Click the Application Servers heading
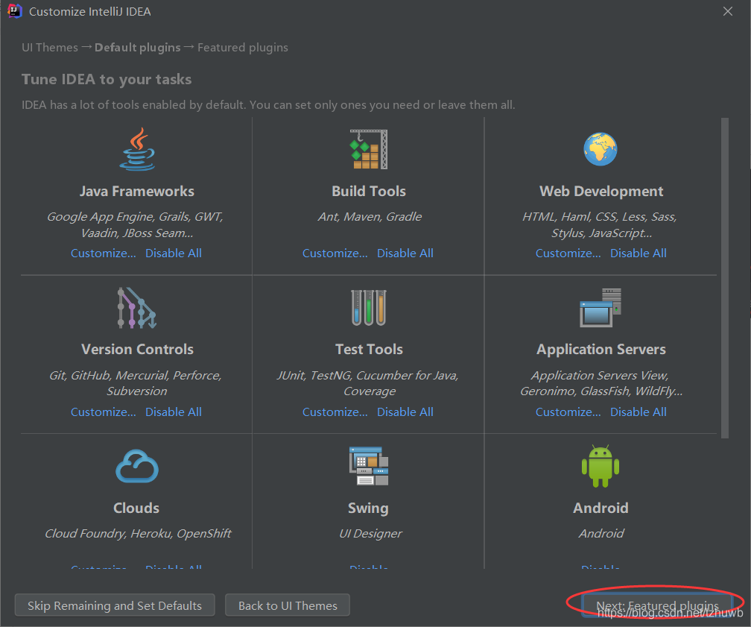Viewport: 751px width, 627px height. pos(601,350)
